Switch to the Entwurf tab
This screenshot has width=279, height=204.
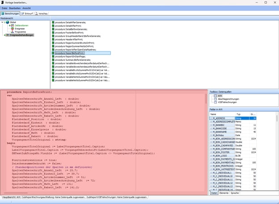pyautogui.click(x=27, y=14)
